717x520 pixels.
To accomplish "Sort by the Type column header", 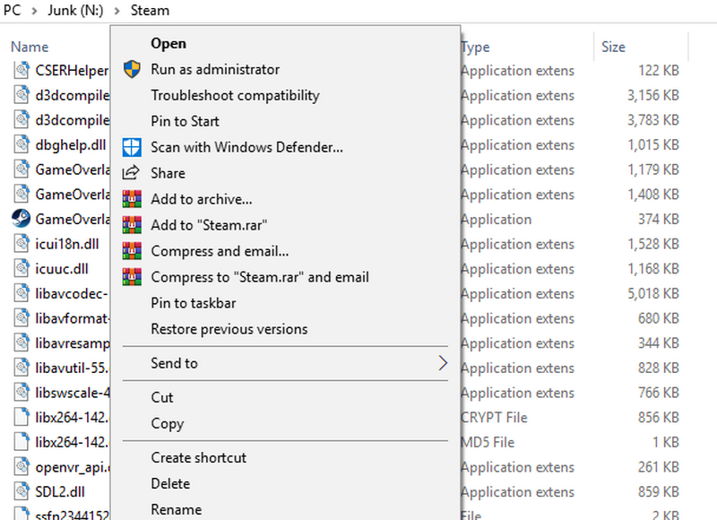I will (475, 47).
